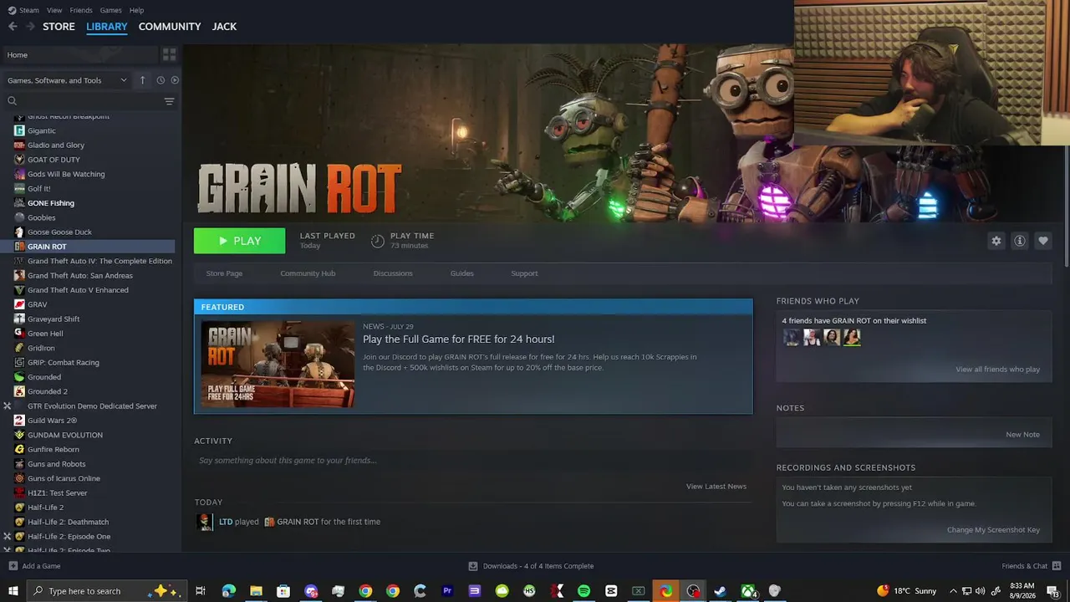Viewport: 1070px width, 602px height.
Task: Click the library search magnifier icon
Action: click(12, 101)
